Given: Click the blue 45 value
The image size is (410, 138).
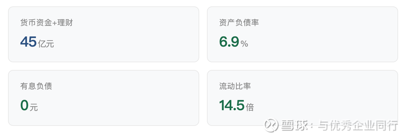Looking at the screenshot, I should pyautogui.click(x=28, y=42).
